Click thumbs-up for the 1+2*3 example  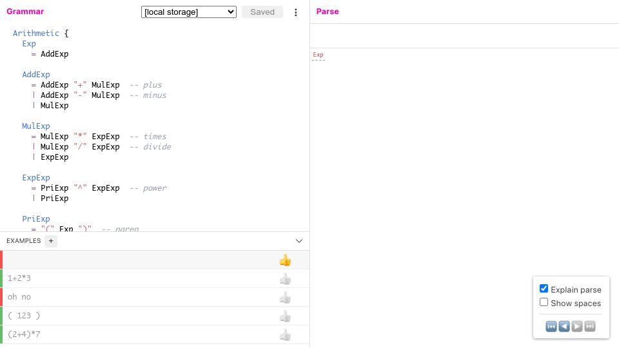coord(285,279)
